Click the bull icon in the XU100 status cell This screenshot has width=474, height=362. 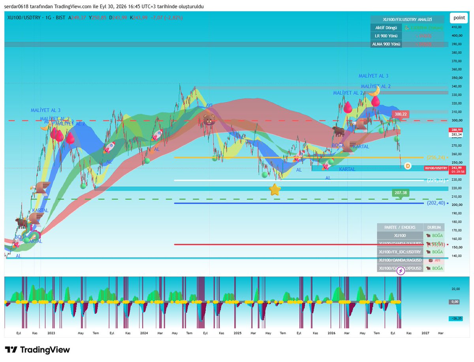429,235
